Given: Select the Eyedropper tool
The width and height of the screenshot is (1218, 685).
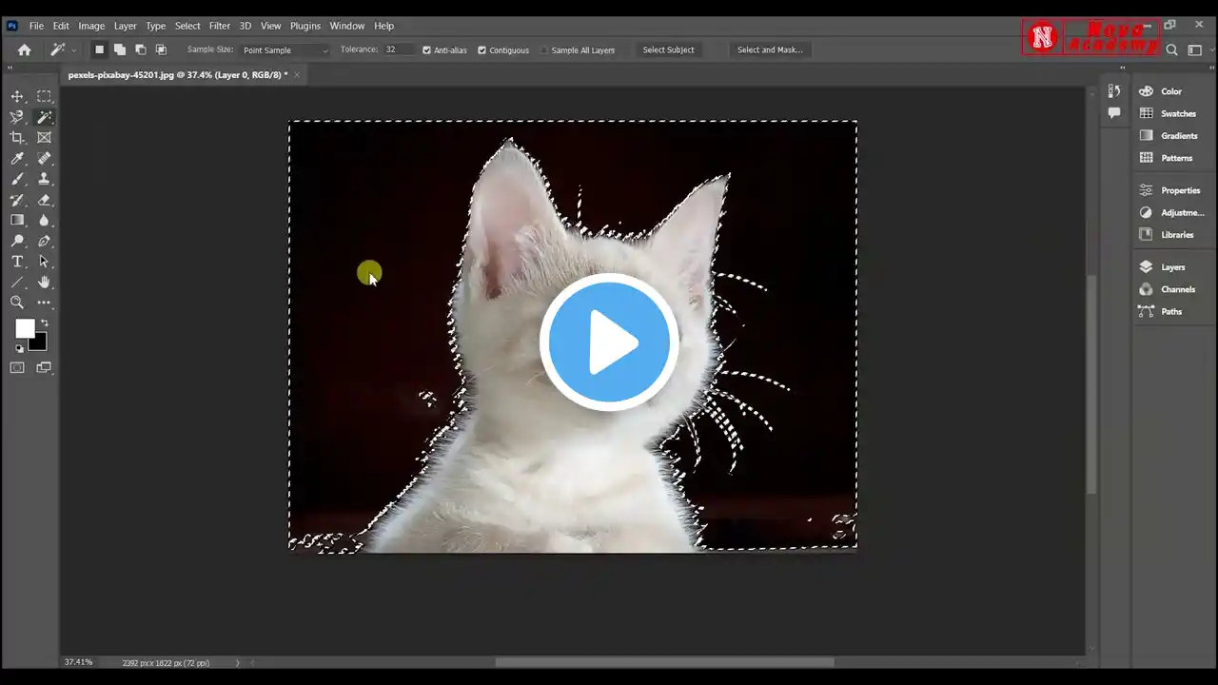Looking at the screenshot, I should point(17,159).
